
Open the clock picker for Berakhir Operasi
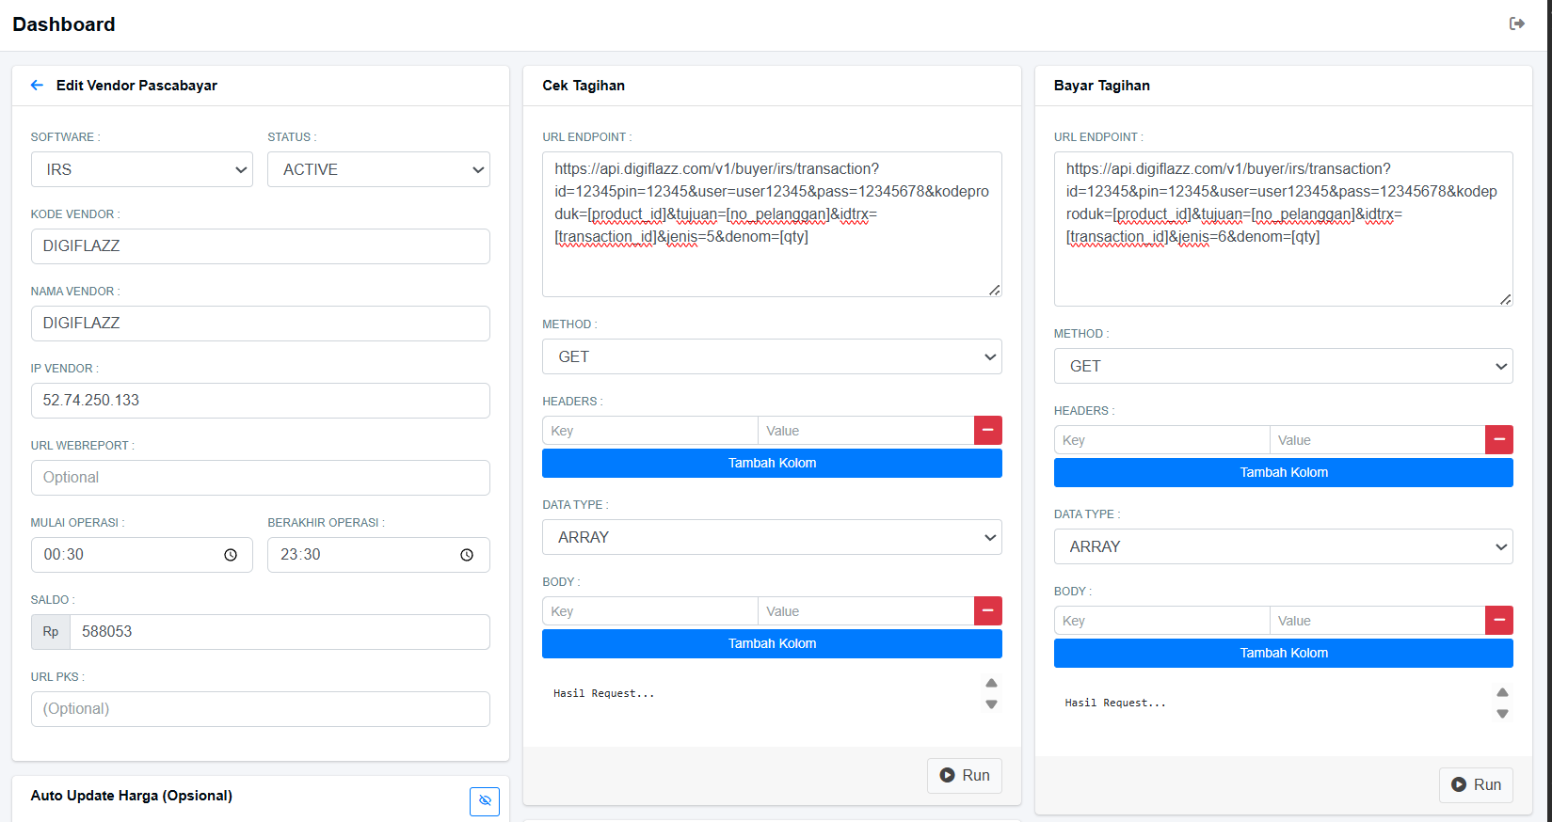tap(467, 555)
